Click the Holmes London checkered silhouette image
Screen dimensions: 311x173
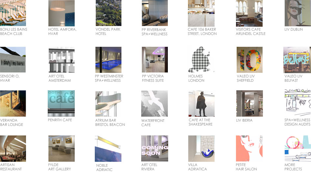pos(201,60)
